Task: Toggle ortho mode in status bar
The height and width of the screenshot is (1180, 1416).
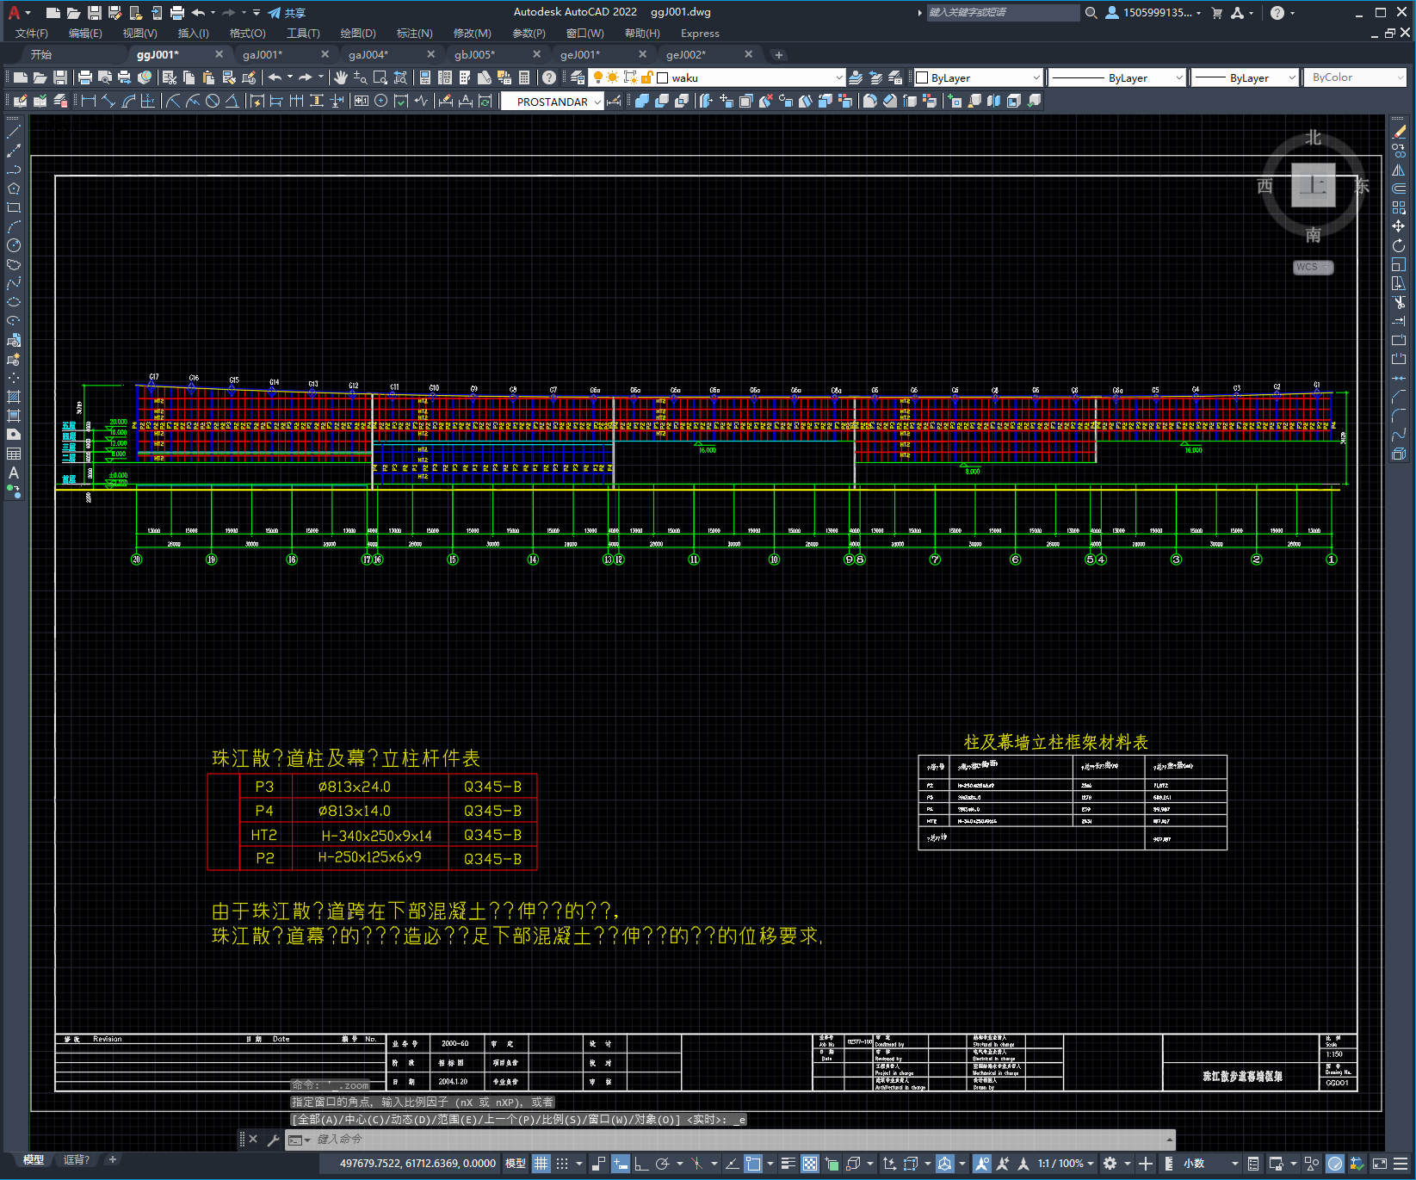Action: [x=641, y=1164]
